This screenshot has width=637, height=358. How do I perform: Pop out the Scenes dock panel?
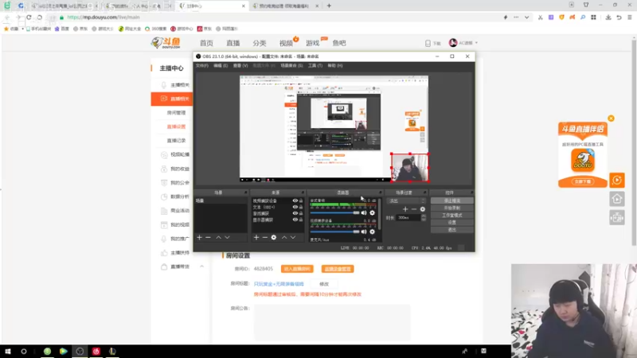(246, 193)
